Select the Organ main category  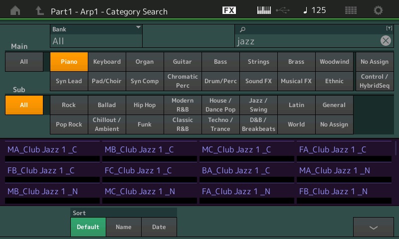click(145, 62)
